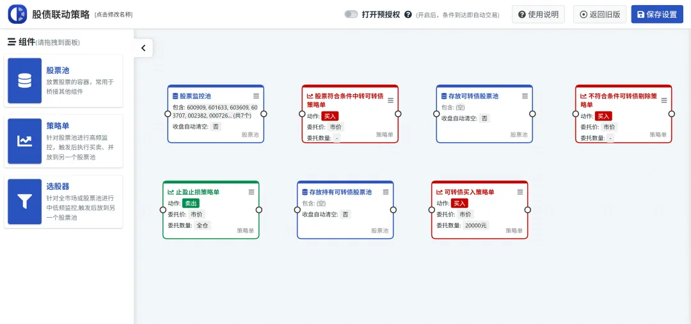Click the 股票池 database icon in sidebar
Screen dimensions: 691x324
pyautogui.click(x=24, y=81)
